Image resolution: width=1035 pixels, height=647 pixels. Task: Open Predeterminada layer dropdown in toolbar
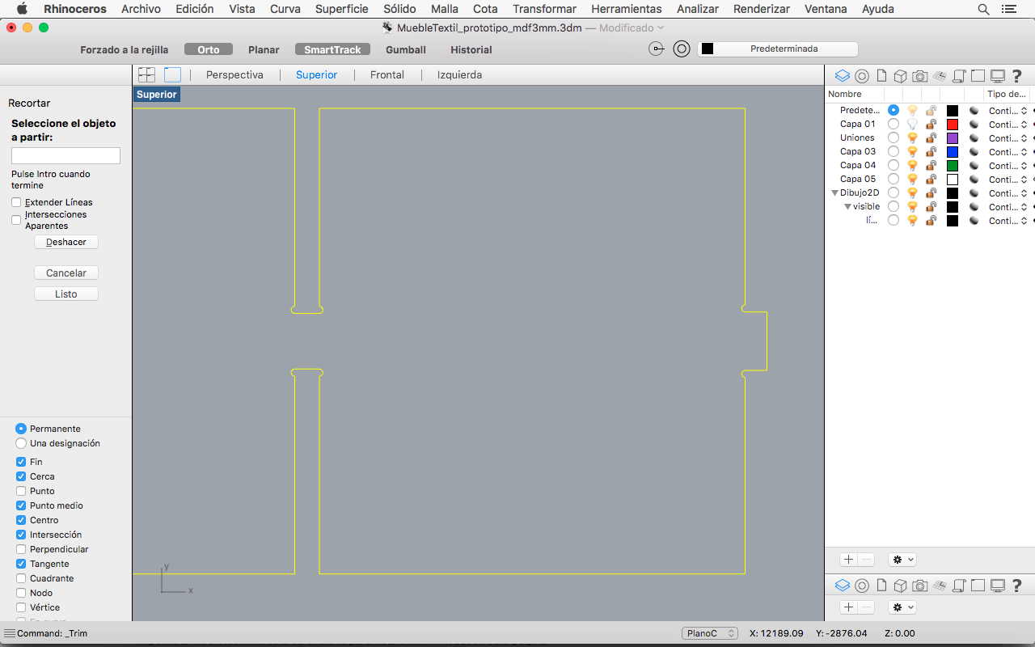[777, 49]
